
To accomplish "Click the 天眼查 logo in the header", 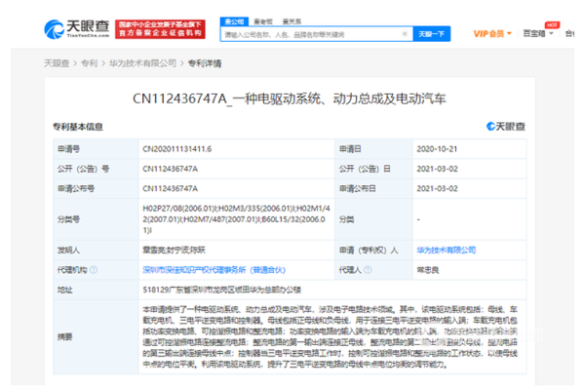I will pos(77,28).
